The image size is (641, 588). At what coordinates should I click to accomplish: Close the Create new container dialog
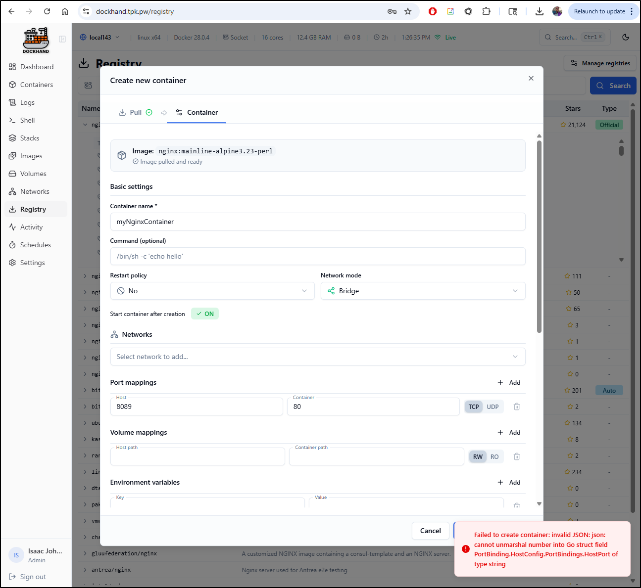point(531,78)
